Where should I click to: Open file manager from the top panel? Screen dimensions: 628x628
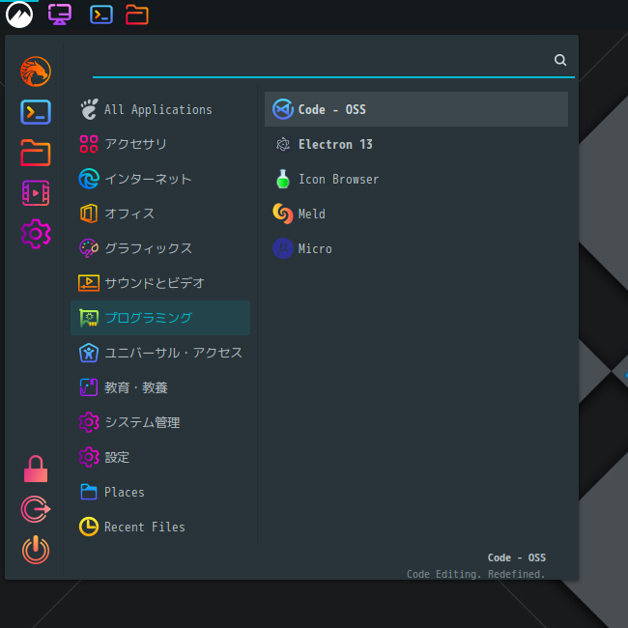(137, 14)
